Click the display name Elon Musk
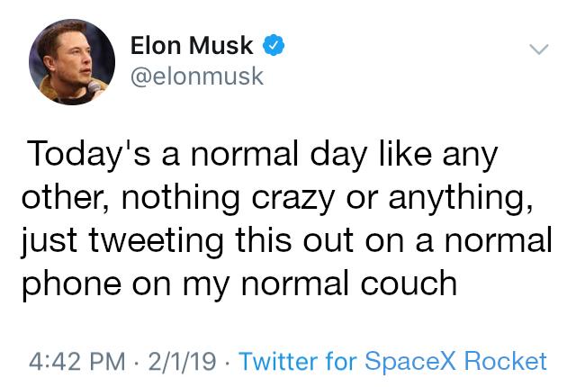The image size is (576, 387). coord(192,46)
